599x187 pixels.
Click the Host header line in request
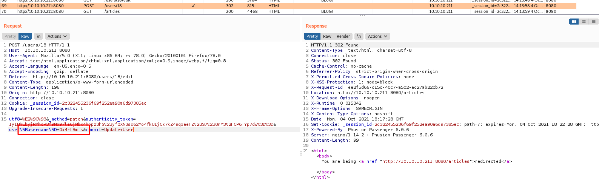[39, 50]
